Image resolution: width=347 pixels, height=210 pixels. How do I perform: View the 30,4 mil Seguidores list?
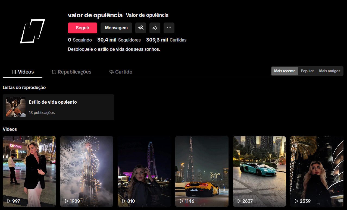coord(119,40)
